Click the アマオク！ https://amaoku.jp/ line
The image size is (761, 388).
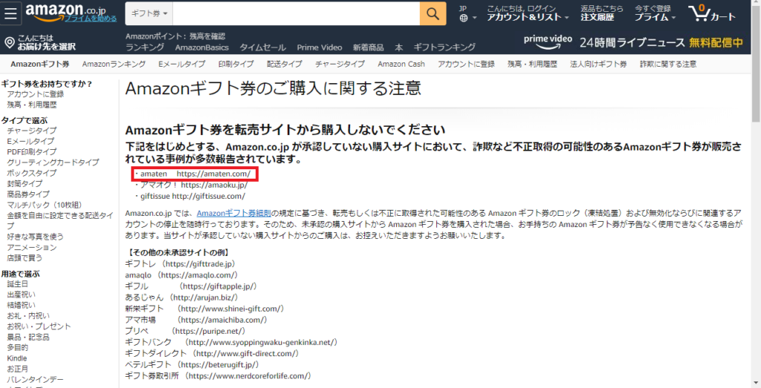pyautogui.click(x=191, y=185)
